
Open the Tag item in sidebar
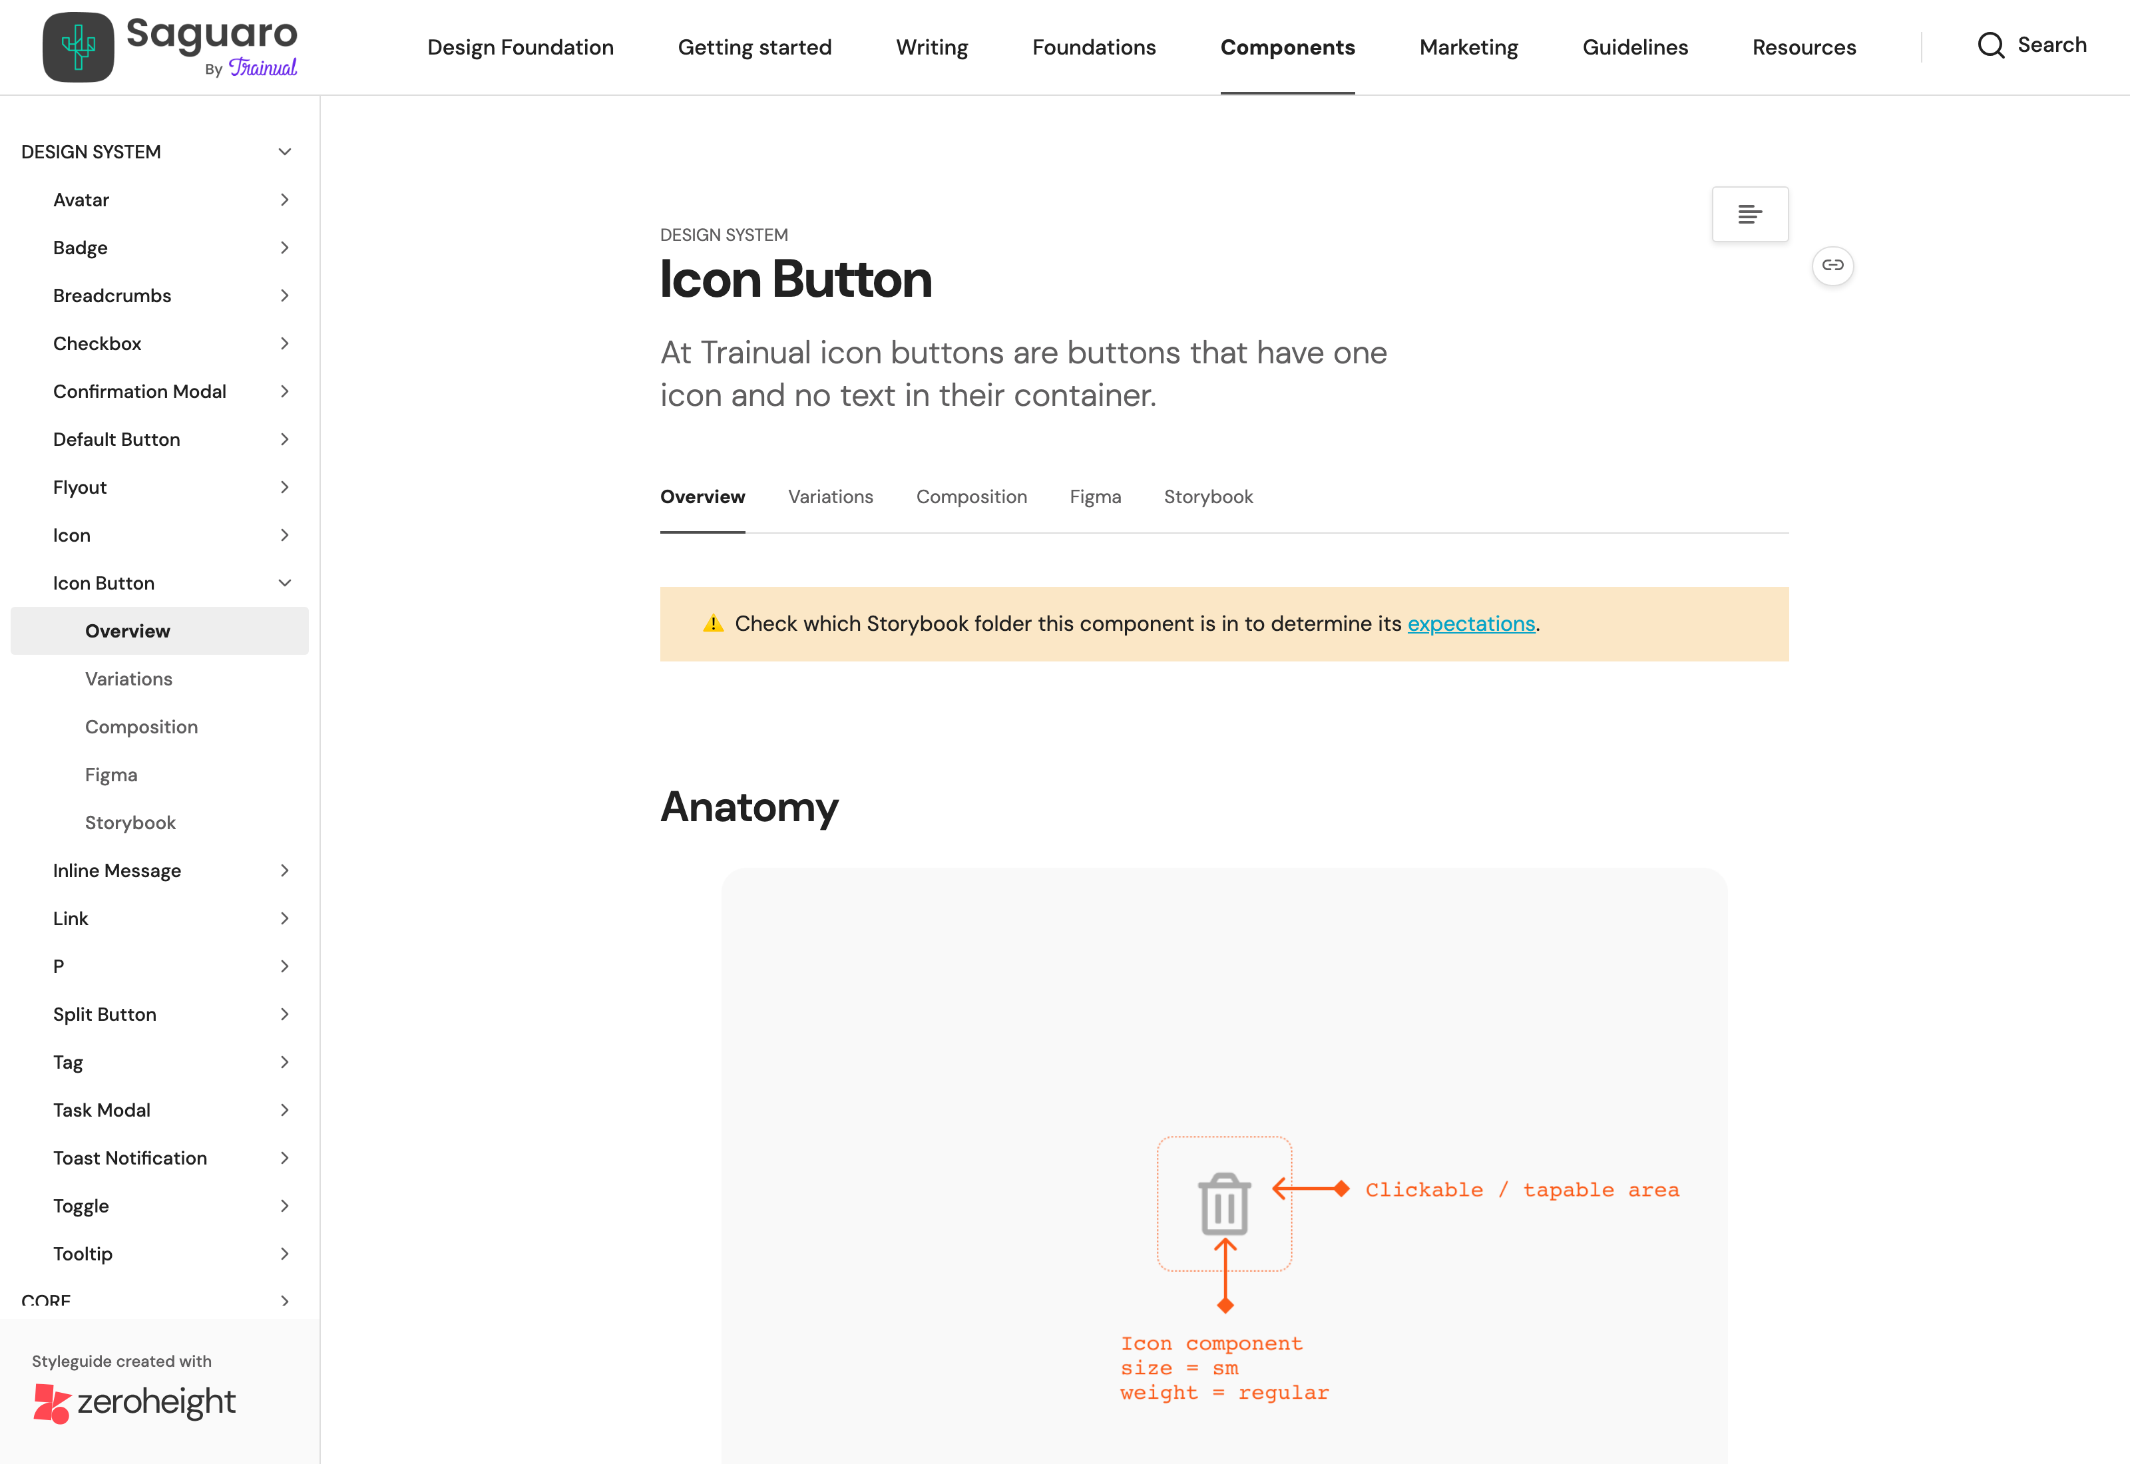click(x=68, y=1062)
